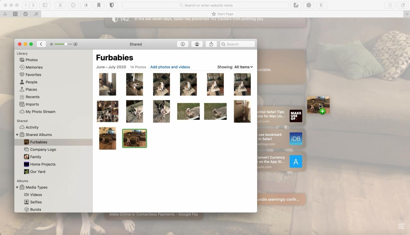410x235 pixels.
Task: Collapse the Shared Albums disclosure triangle
Action: 17,135
